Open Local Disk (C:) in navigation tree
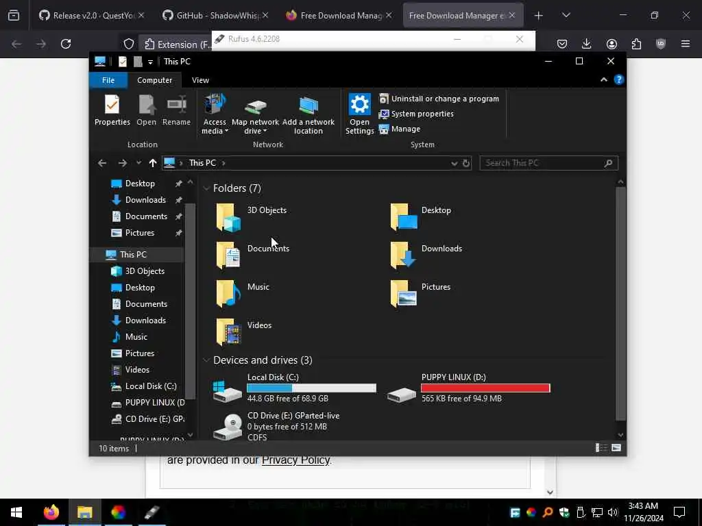Screen dimensions: 702x526 [x=150, y=386]
